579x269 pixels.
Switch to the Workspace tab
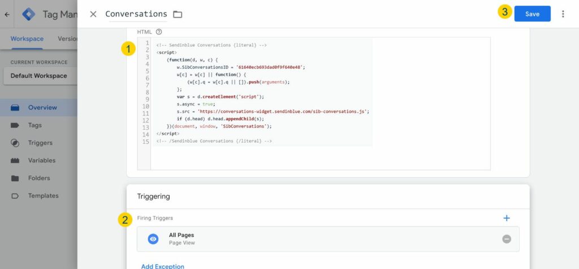(27, 39)
